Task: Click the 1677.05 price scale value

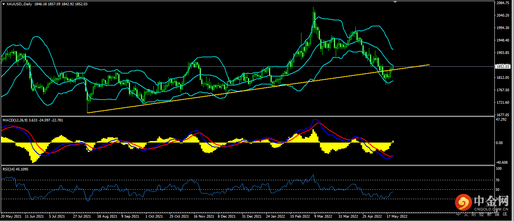Action: click(503, 115)
